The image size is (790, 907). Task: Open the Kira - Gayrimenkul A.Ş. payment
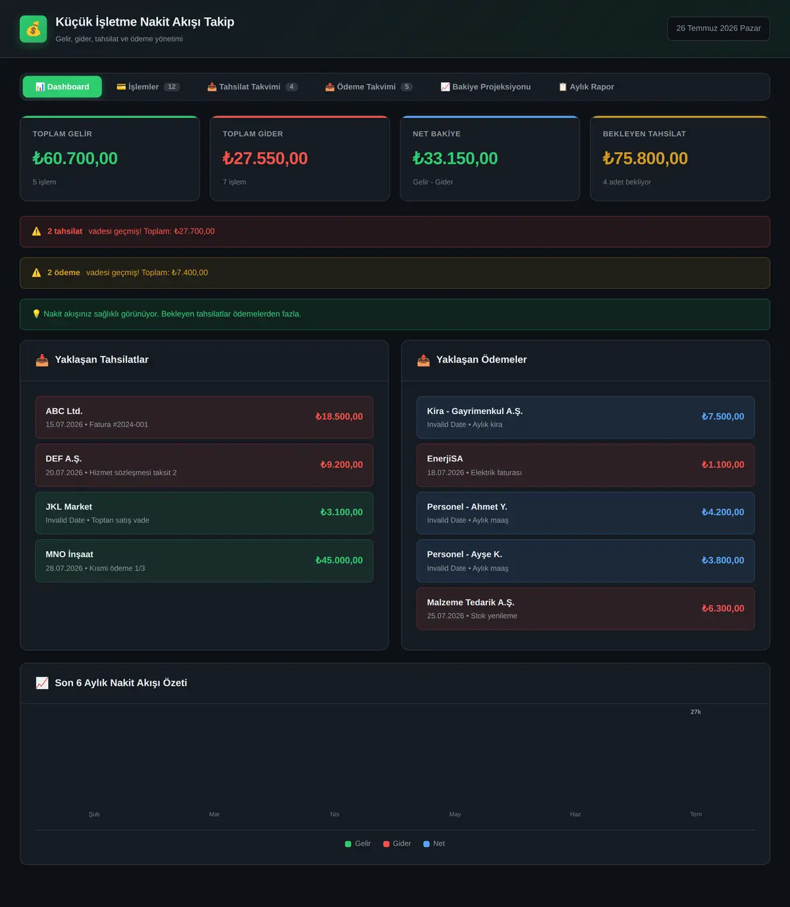pyautogui.click(x=585, y=417)
